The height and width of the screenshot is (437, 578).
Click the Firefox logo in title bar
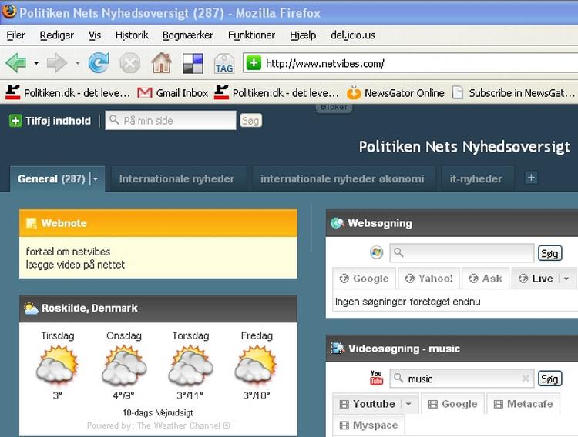9,12
